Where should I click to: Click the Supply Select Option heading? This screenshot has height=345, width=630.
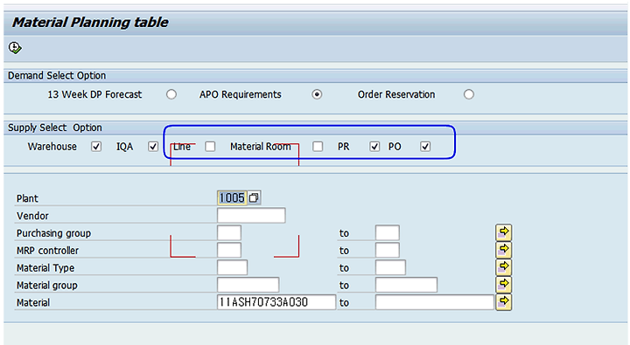pyautogui.click(x=55, y=128)
